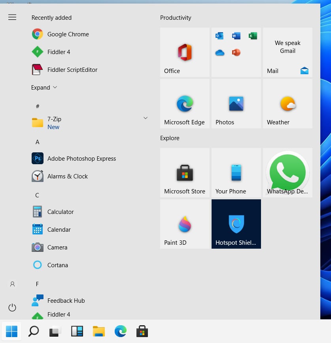
Task: Open Google Chrome from Recently added
Action: tap(68, 34)
